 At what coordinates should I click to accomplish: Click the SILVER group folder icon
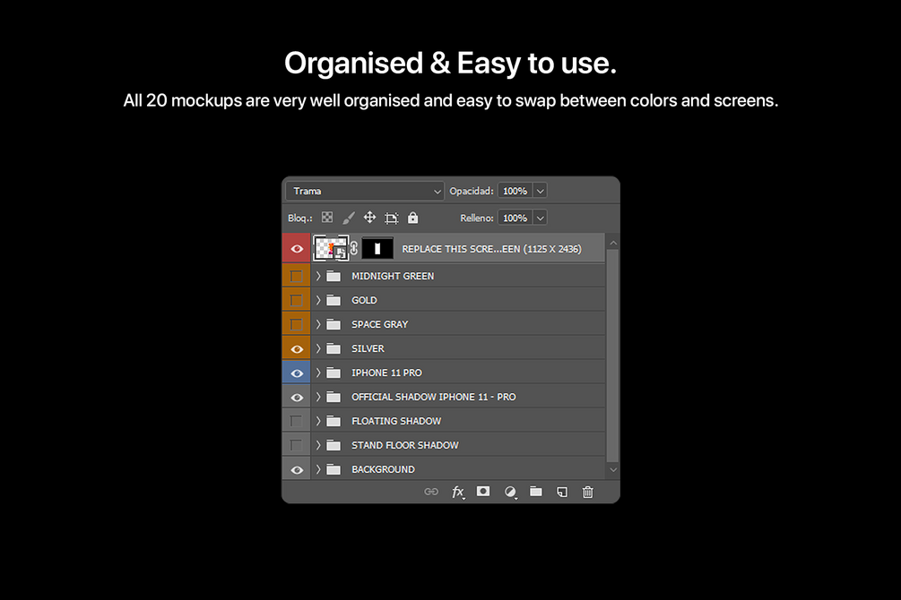point(334,348)
